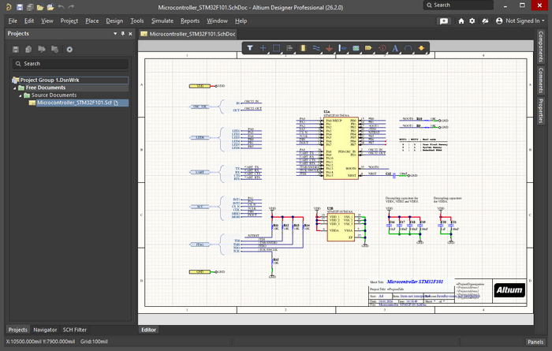
Task: Open the SCH Filter tab
Action: 75,329
